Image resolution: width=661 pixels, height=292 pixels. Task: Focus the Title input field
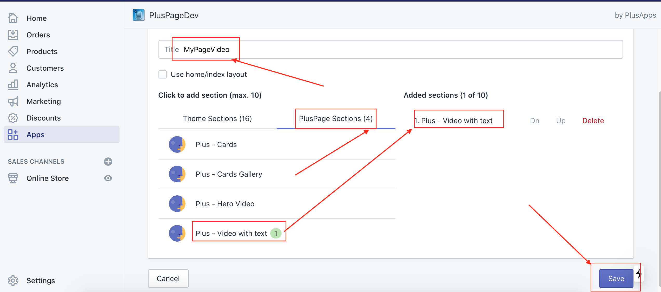tap(390, 49)
